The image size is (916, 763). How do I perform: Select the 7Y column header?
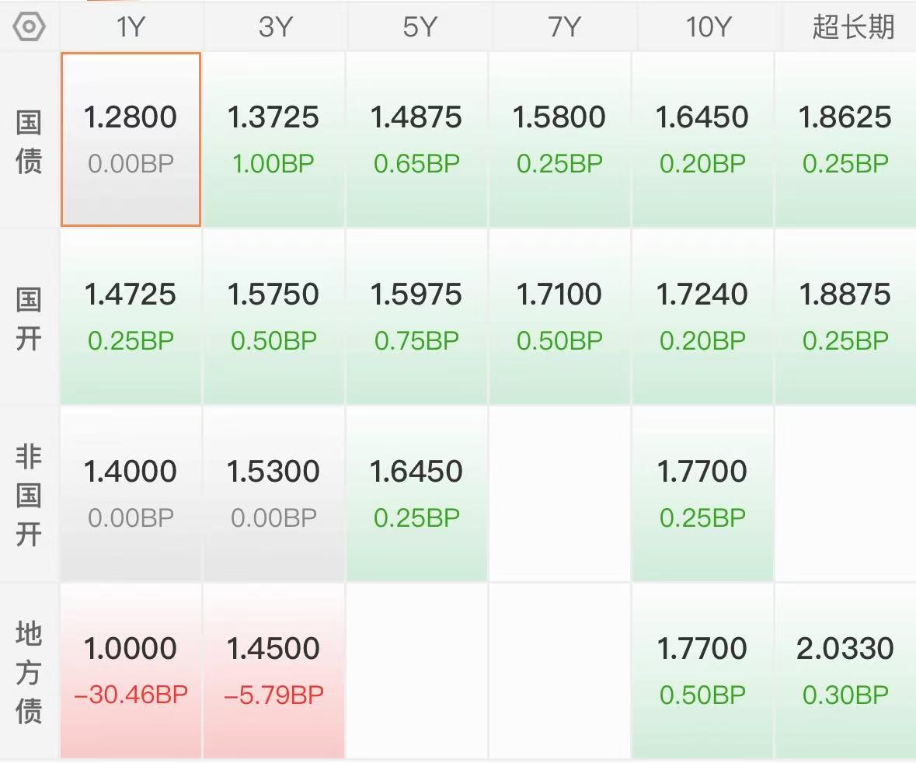563,27
